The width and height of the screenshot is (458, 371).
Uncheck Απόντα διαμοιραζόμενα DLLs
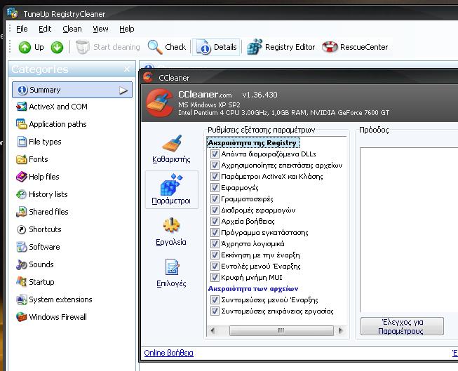click(215, 154)
